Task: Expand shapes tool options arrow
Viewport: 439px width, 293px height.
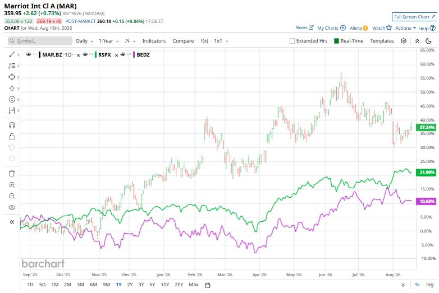Action: [18, 77]
